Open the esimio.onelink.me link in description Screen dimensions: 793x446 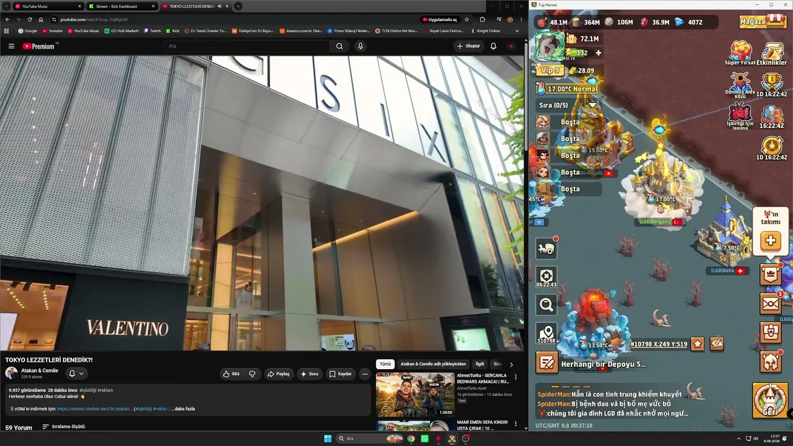pyautogui.click(x=95, y=409)
